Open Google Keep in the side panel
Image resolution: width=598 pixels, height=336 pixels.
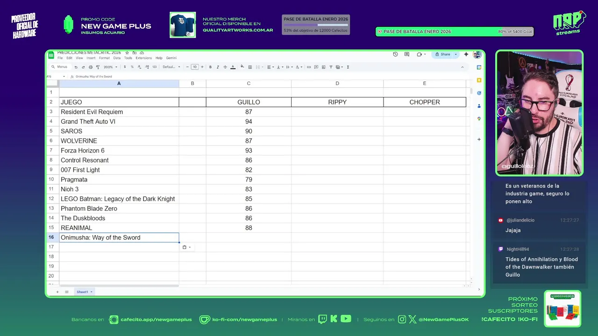[x=479, y=80]
